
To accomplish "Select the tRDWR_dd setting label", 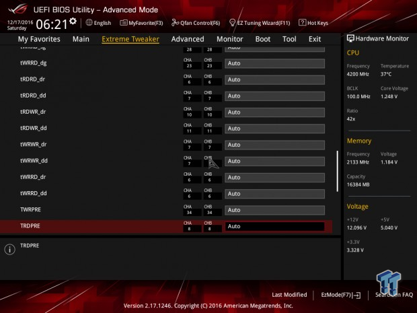I will pos(34,129).
